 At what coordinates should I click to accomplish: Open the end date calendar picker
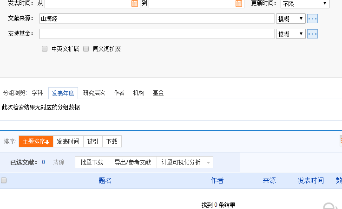point(239,3)
